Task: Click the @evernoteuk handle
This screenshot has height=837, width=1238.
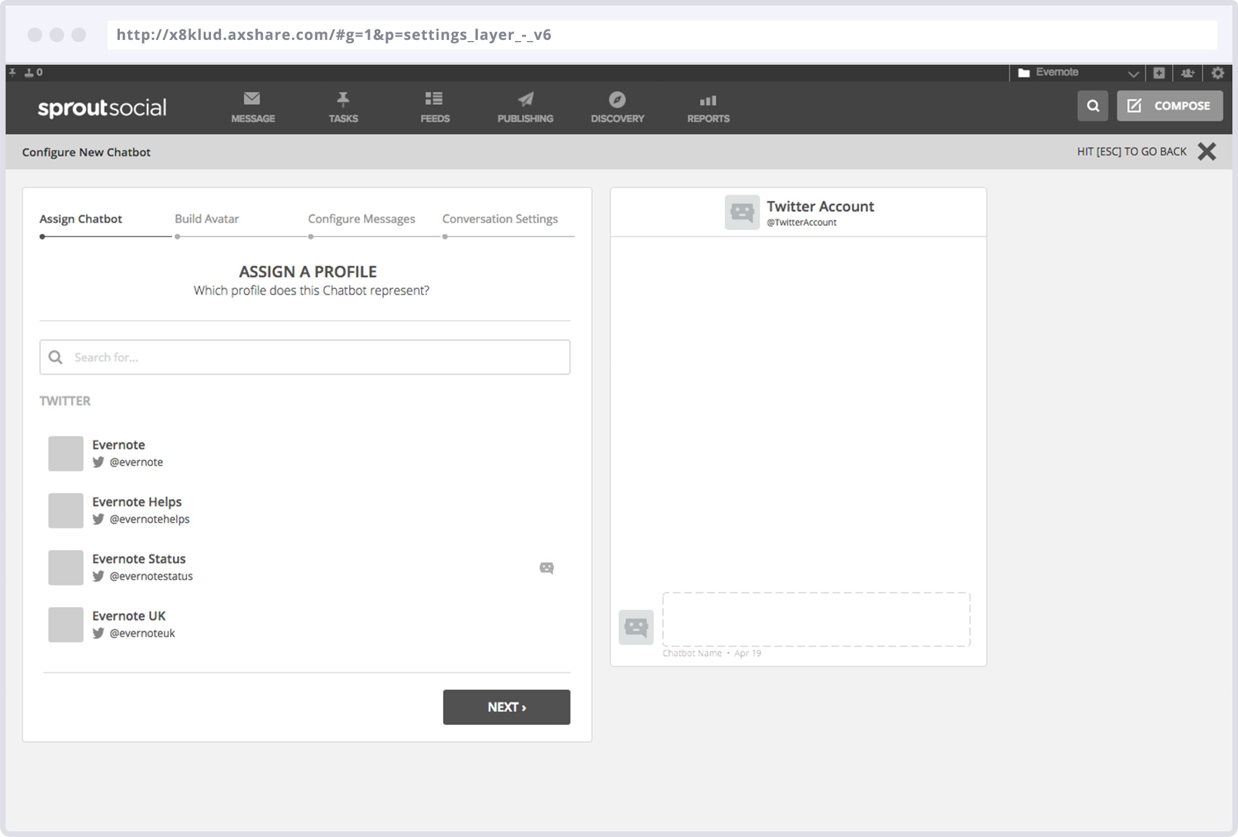Action: tap(142, 633)
